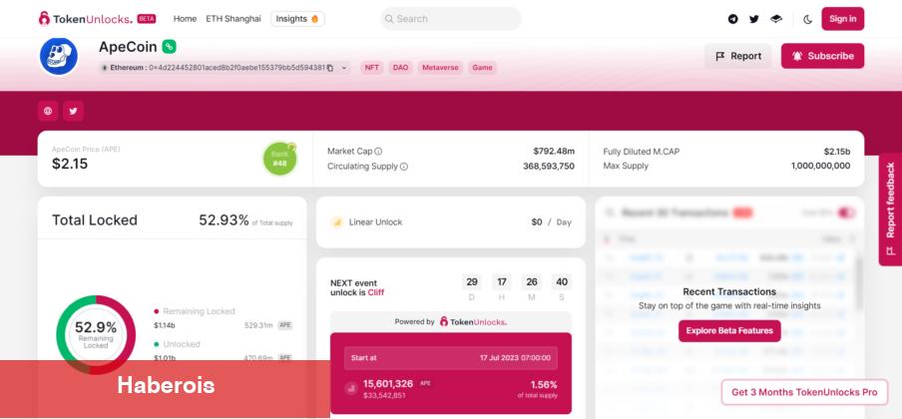Open the Telegram icon in header
Screen dimensions: 902x419
coord(732,19)
